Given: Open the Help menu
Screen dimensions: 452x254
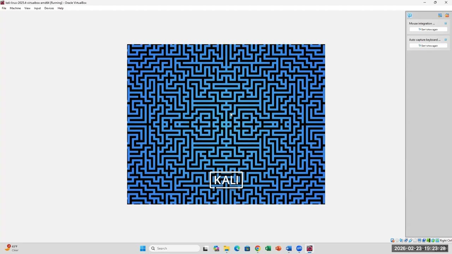Looking at the screenshot, I should point(60,8).
